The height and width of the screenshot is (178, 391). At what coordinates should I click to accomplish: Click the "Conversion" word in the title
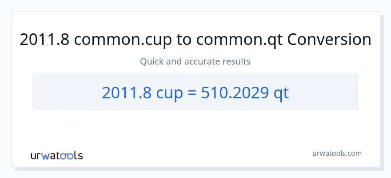329,40
